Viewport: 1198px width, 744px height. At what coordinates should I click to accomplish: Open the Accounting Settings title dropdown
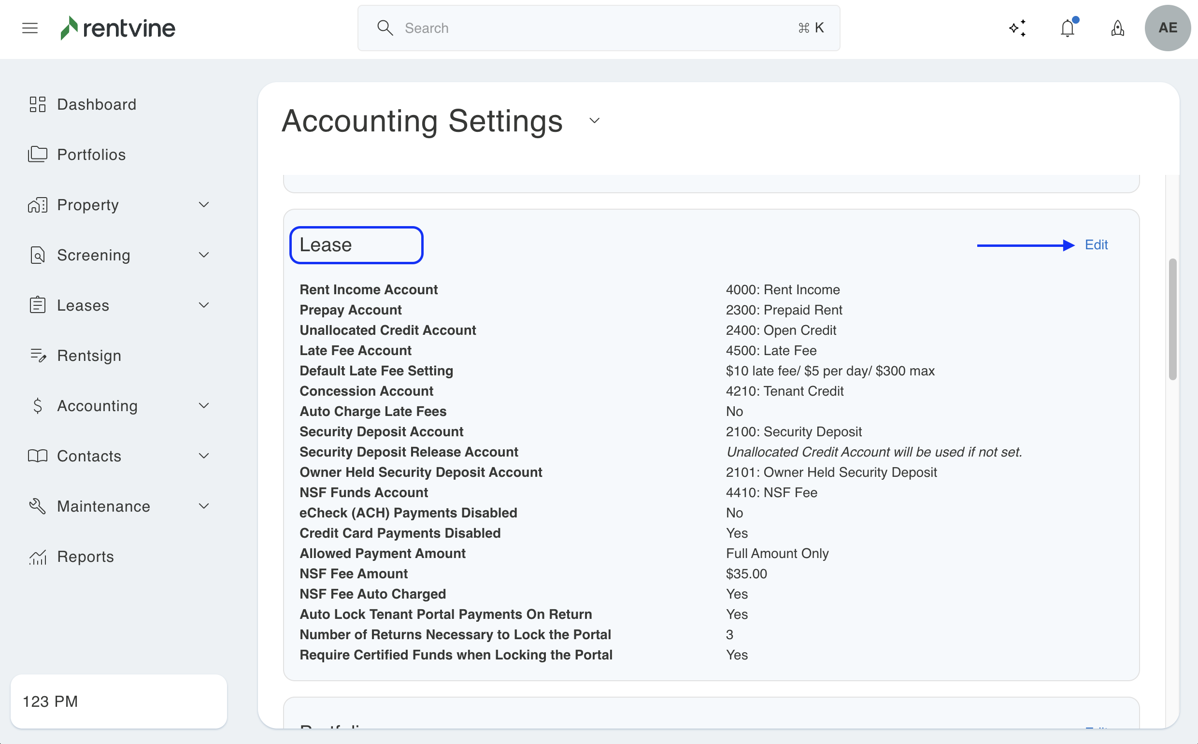(594, 121)
